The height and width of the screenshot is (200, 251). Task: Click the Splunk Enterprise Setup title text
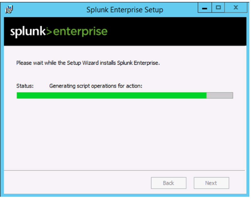[x=125, y=10]
